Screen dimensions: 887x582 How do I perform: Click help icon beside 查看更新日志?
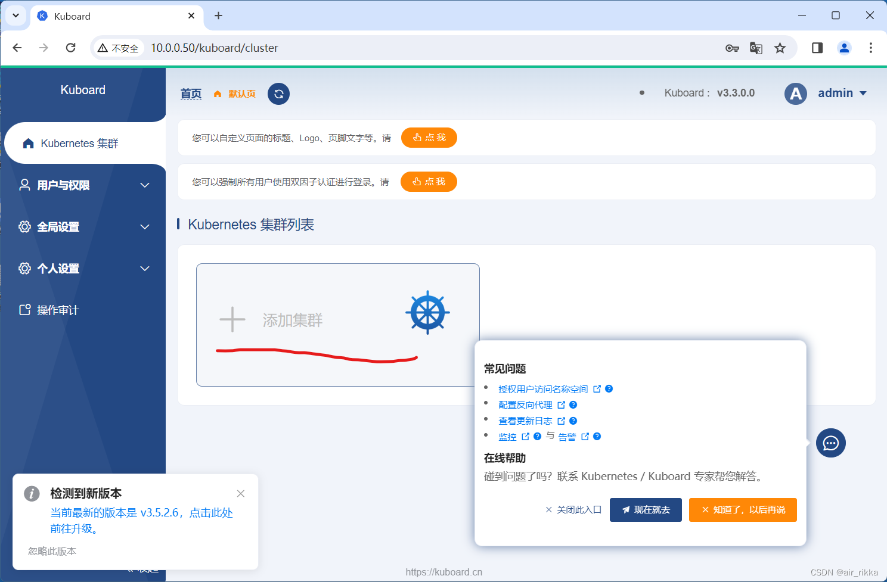click(x=573, y=421)
